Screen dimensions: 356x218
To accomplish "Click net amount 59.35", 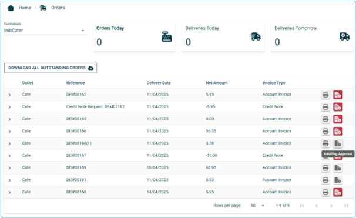I will tap(211, 131).
